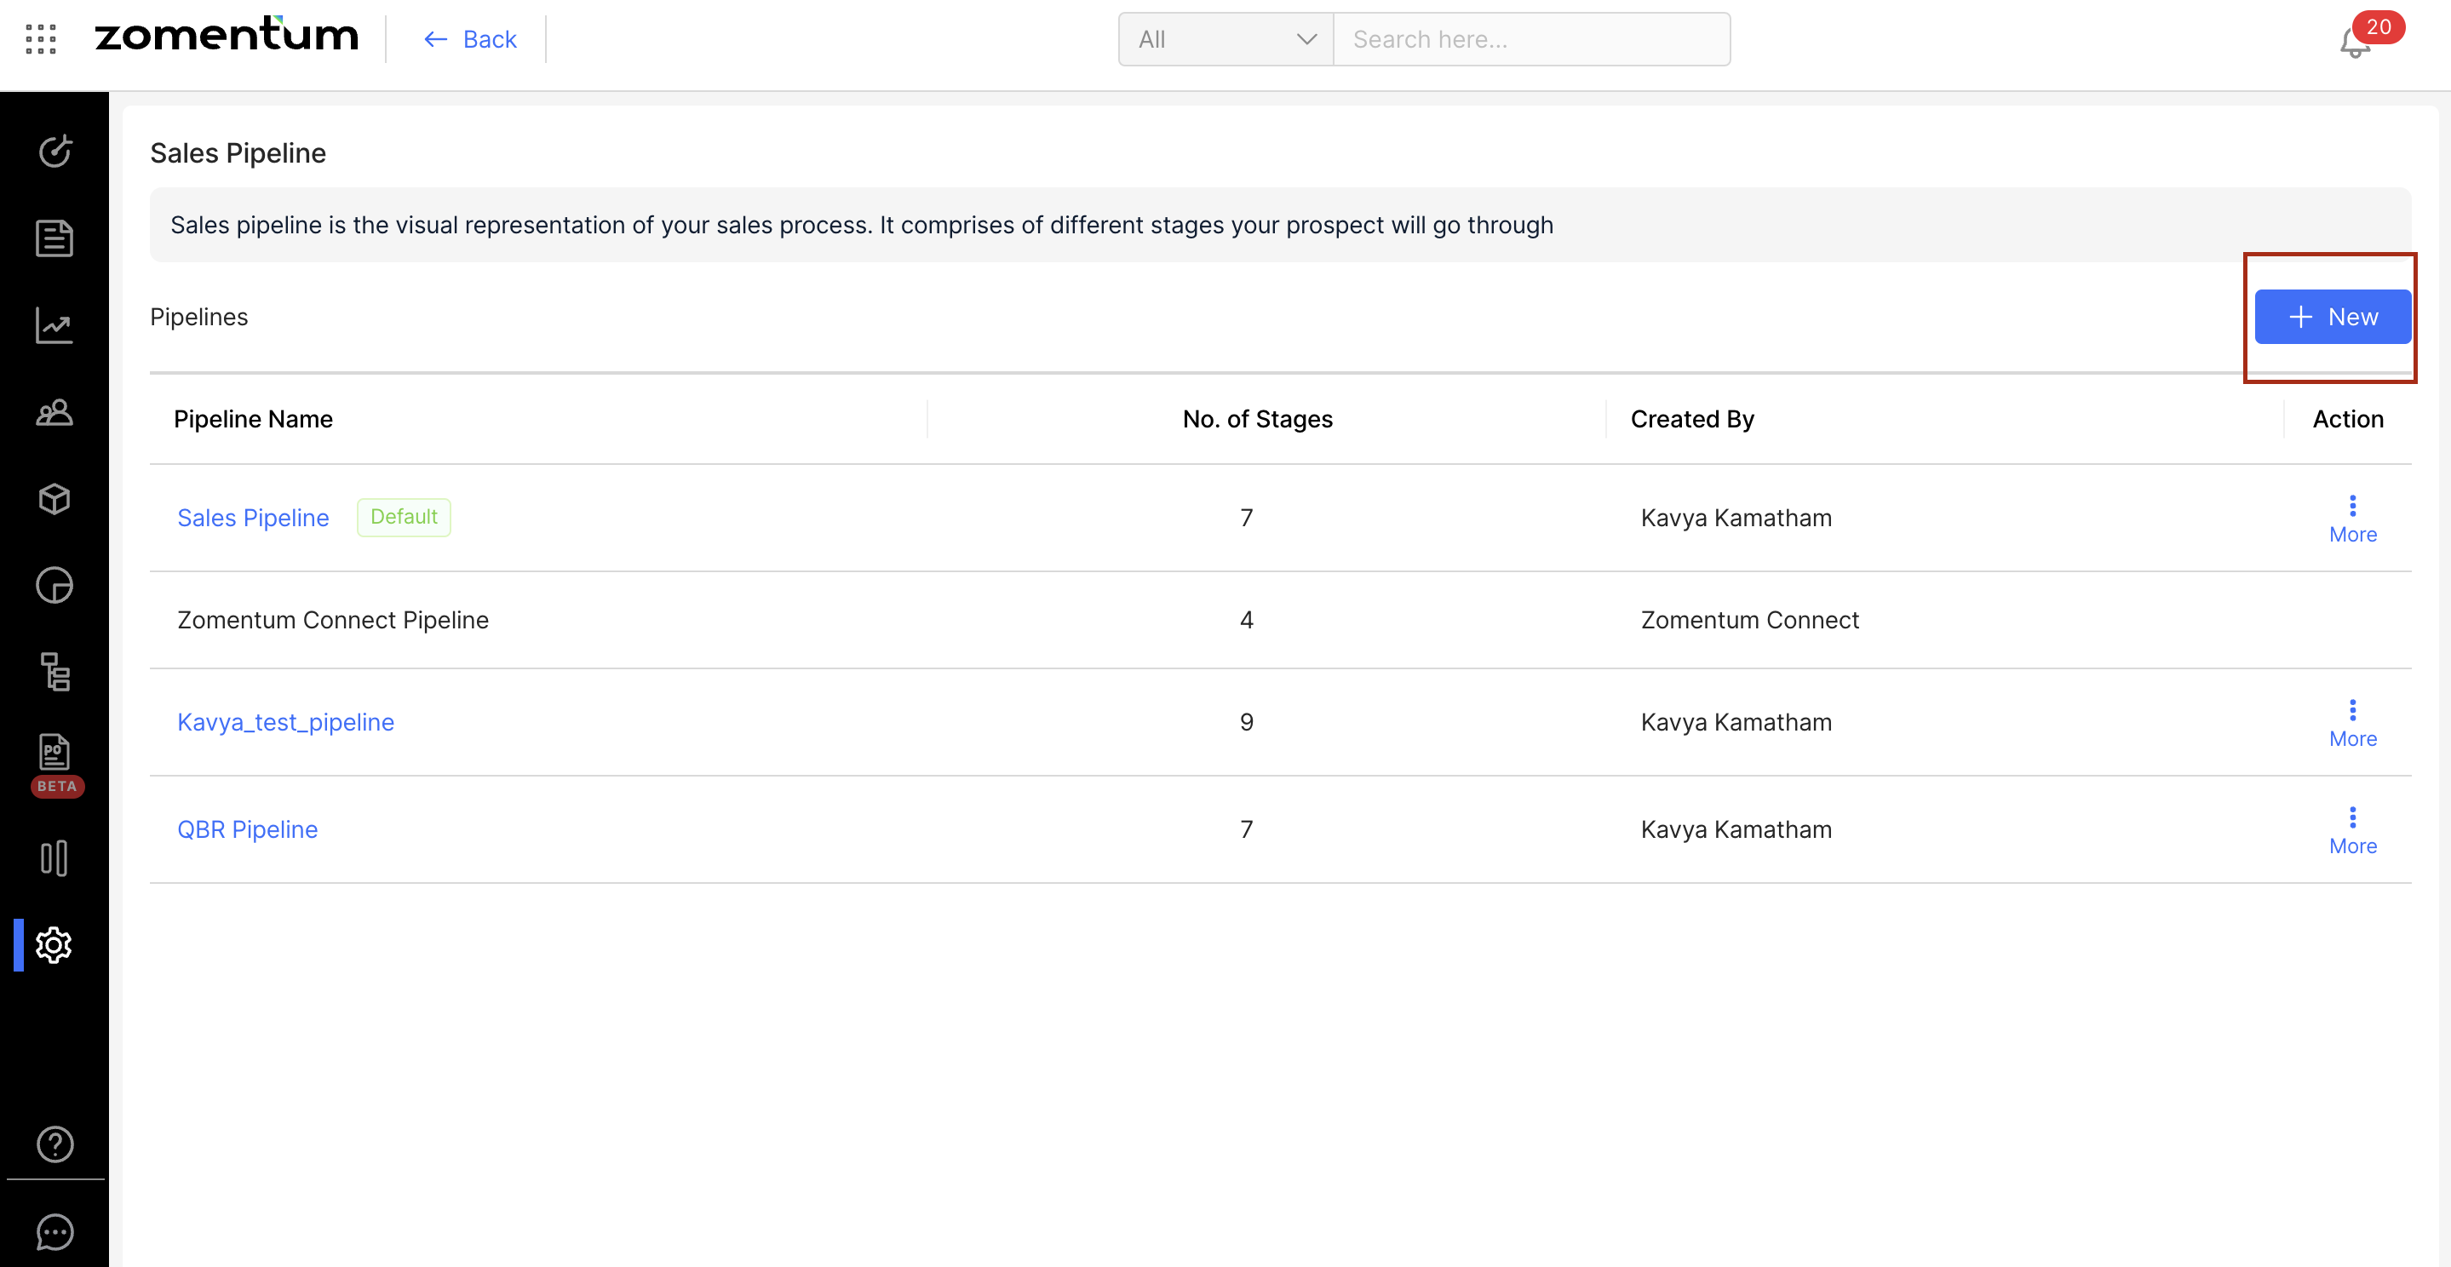Open More menu for QBR Pipeline row
This screenshot has height=1267, width=2451.
pos(2352,830)
